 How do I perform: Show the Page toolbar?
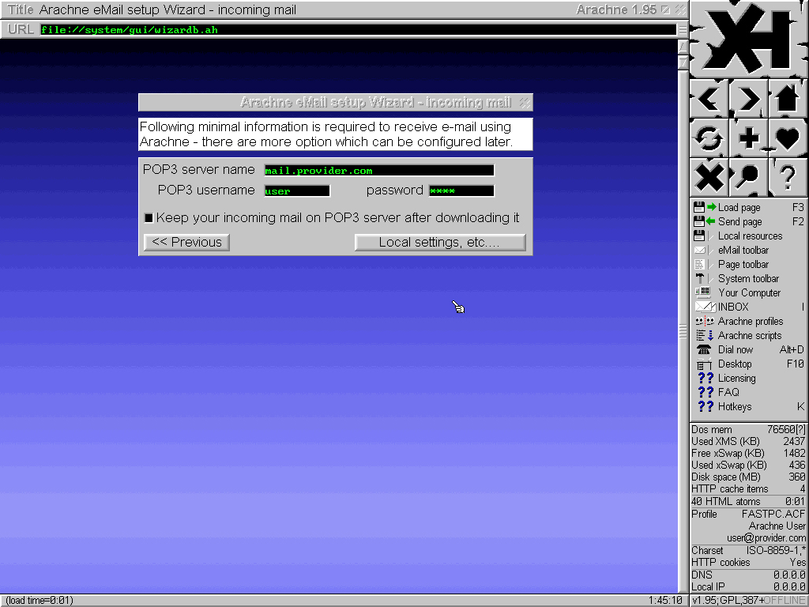pos(749,264)
